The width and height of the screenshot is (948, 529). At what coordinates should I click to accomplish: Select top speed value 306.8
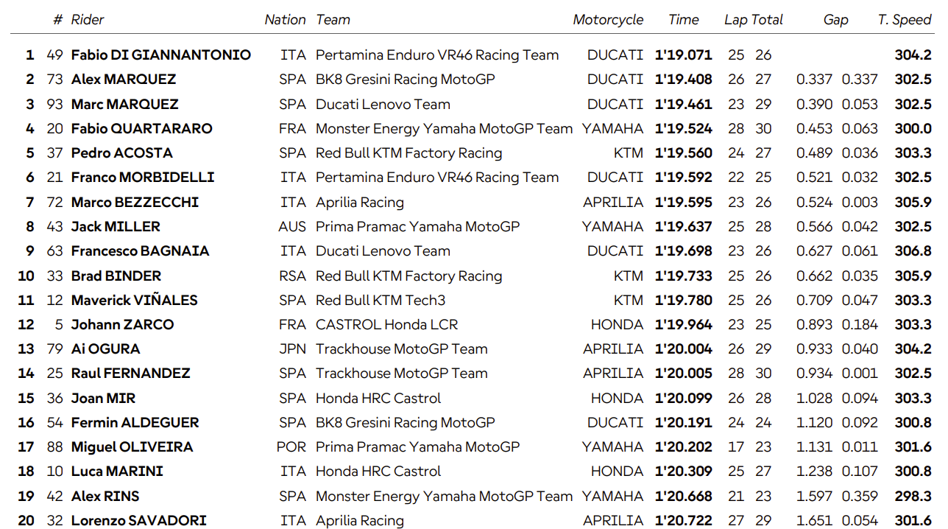coord(913,251)
